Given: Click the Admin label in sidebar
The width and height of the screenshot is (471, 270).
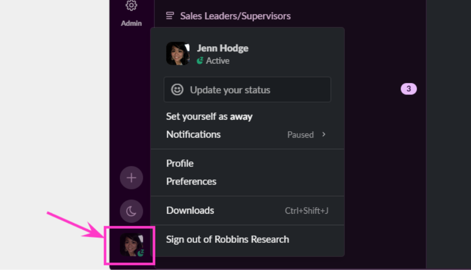Looking at the screenshot, I should pyautogui.click(x=131, y=24).
